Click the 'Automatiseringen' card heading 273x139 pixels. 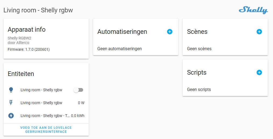(x=122, y=32)
